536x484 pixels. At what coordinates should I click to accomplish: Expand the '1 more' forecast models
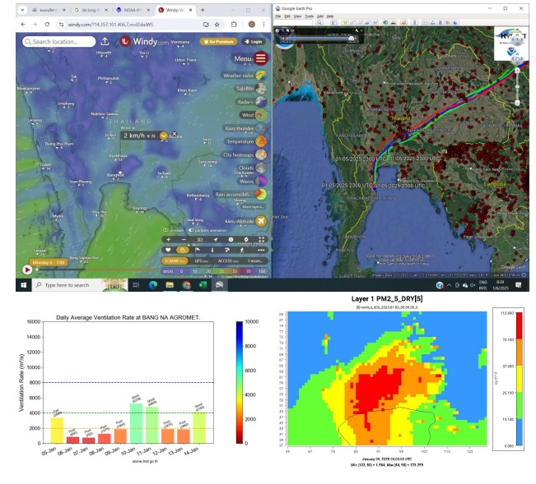tap(256, 260)
